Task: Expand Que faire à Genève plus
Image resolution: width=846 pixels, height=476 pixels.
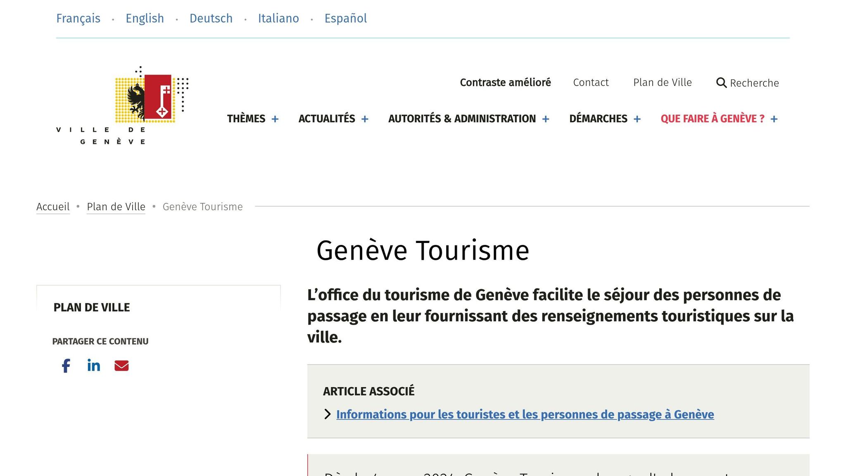Action: point(774,119)
